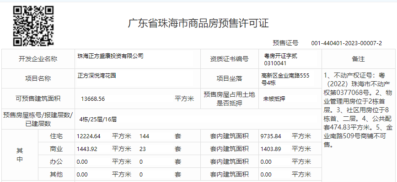Click residential inner area 9735.84
Viewport: 397px width, 182px height.
(271, 136)
